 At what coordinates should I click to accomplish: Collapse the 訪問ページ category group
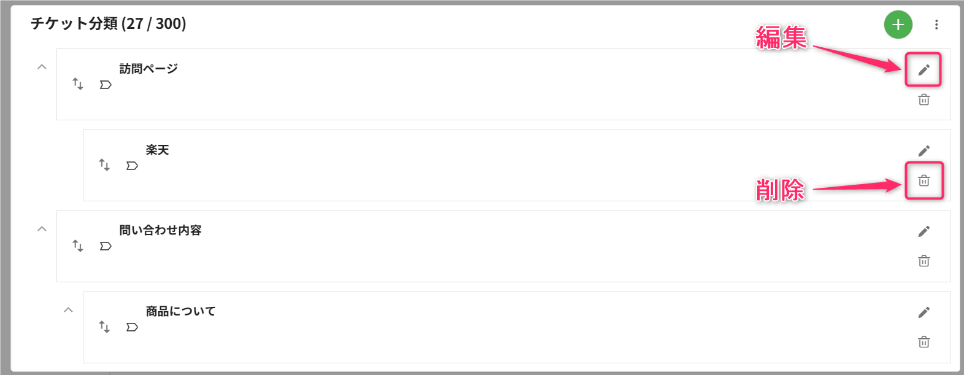coord(42,67)
